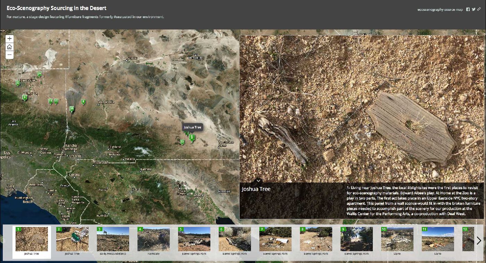The height and width of the screenshot is (263, 486).
Task: Click the large Joshua Tree photo
Action: coord(361,108)
